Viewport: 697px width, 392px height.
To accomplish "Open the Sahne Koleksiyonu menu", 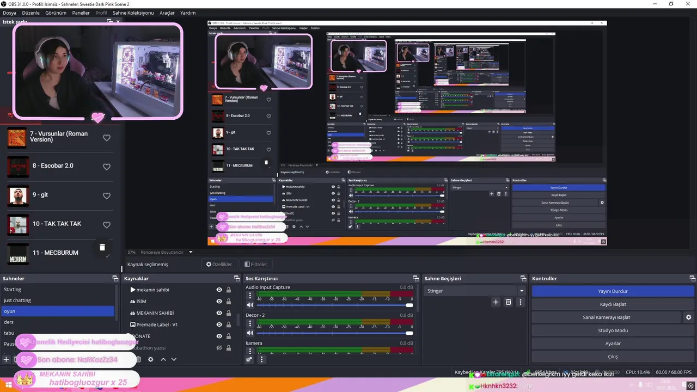I will click(133, 13).
